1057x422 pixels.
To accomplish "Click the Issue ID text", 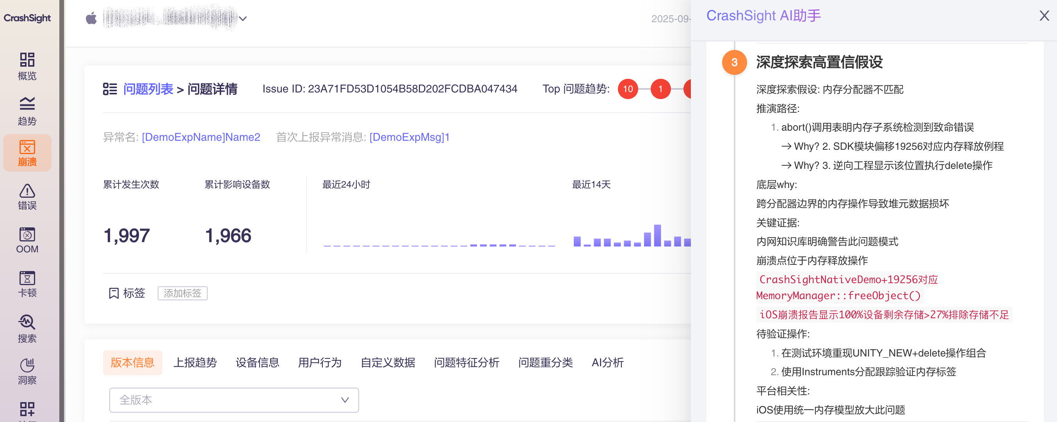I will point(390,89).
